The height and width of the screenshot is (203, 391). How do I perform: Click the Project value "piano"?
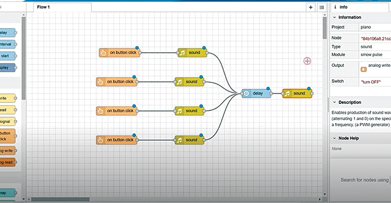coord(366,27)
